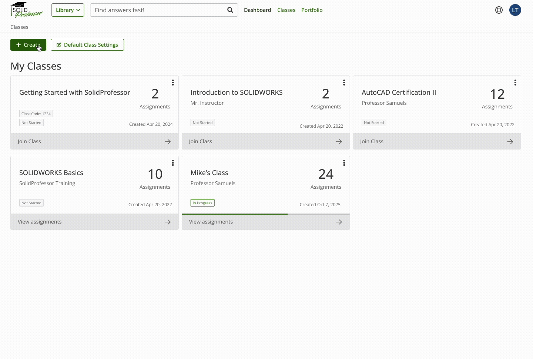Click the 12 Assignments count
Image resolution: width=533 pixels, height=359 pixels.
pos(497,98)
